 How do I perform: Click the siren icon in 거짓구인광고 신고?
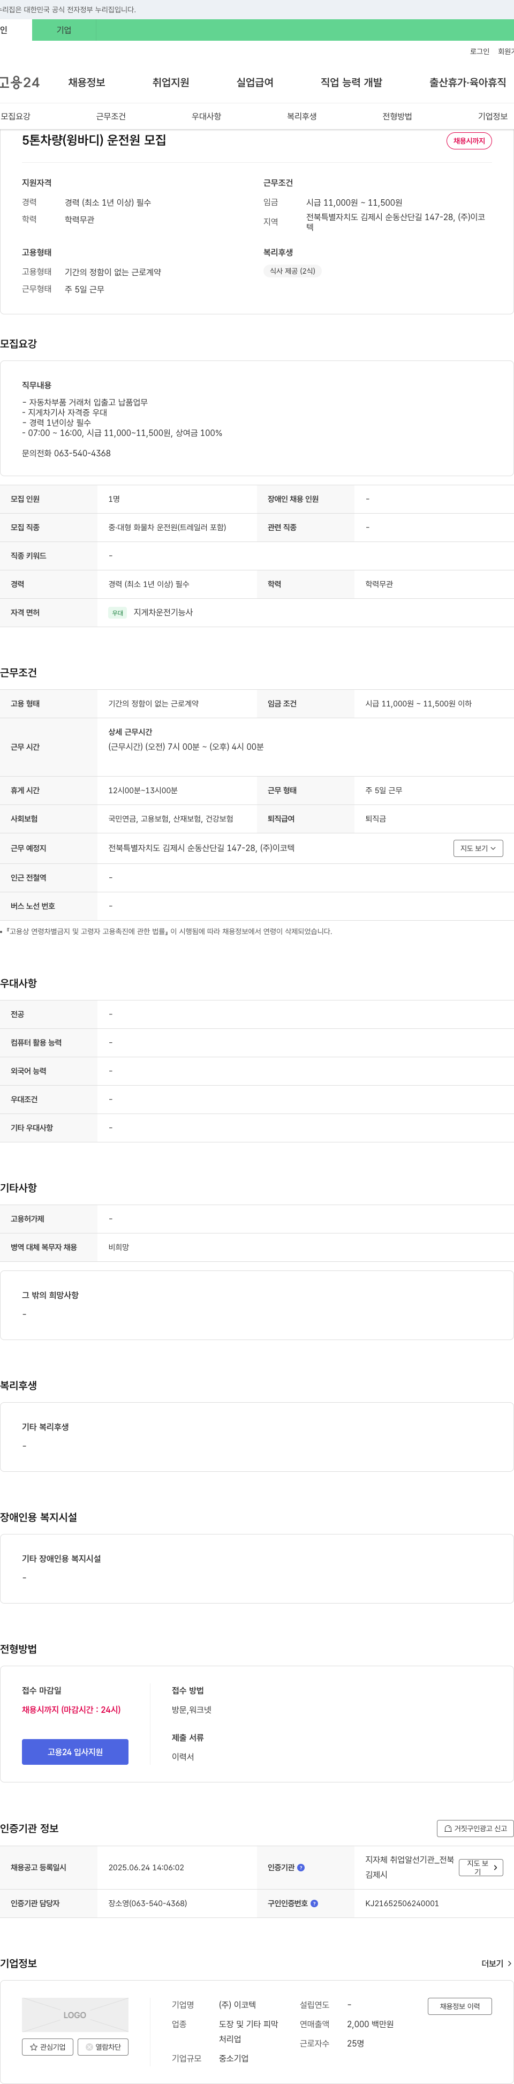pos(448,1829)
